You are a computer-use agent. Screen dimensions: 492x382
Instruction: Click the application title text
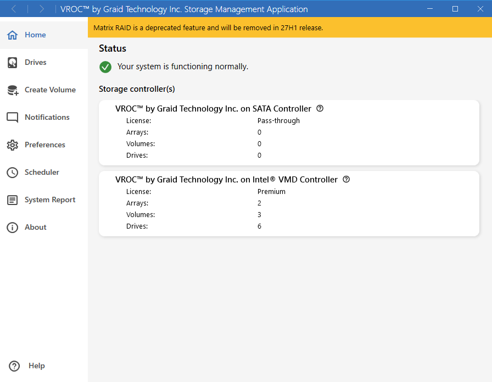click(x=184, y=9)
